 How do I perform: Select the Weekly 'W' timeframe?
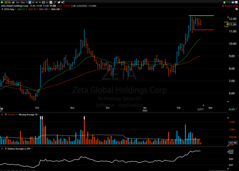pyautogui.click(x=33, y=2)
